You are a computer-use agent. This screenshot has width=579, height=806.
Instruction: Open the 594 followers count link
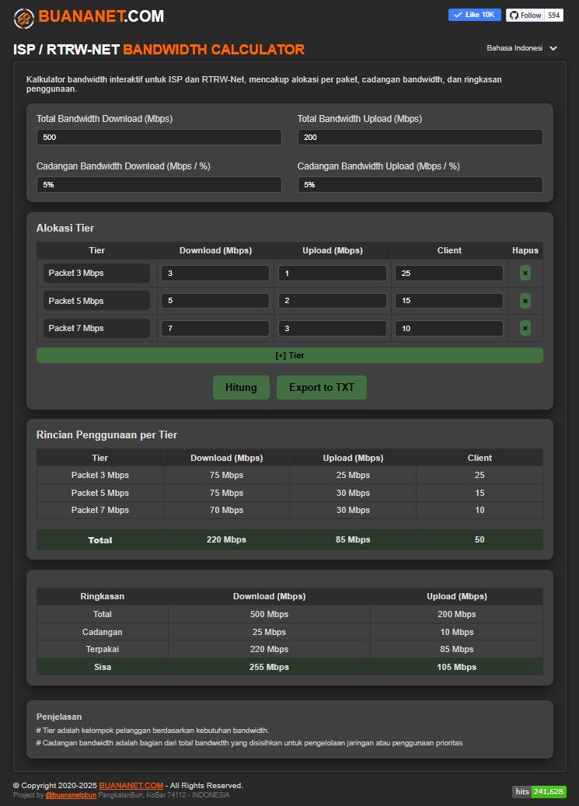click(554, 15)
